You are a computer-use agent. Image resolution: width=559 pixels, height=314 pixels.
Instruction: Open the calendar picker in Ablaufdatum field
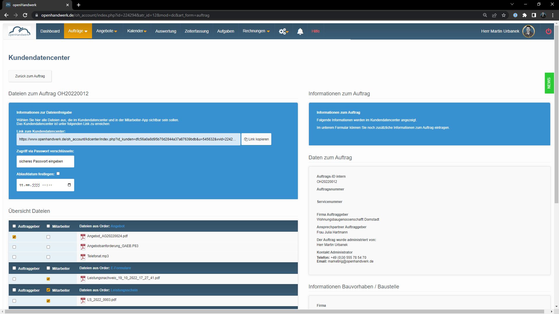coord(69,185)
